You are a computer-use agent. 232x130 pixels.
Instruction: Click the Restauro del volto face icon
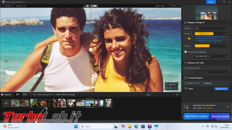point(185,63)
